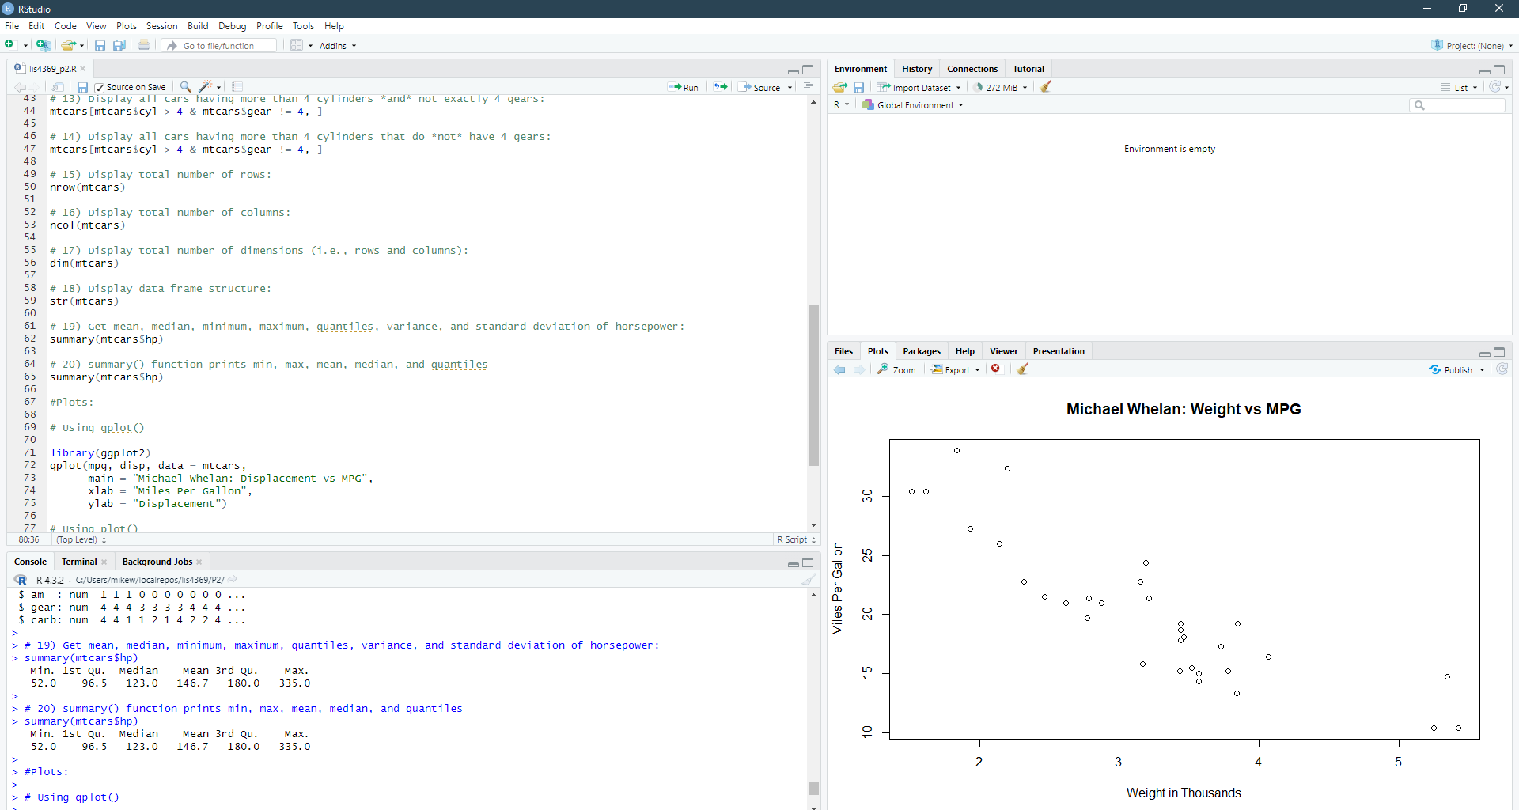Click the editor scroll-down arrow
The height and width of the screenshot is (810, 1519).
[813, 525]
